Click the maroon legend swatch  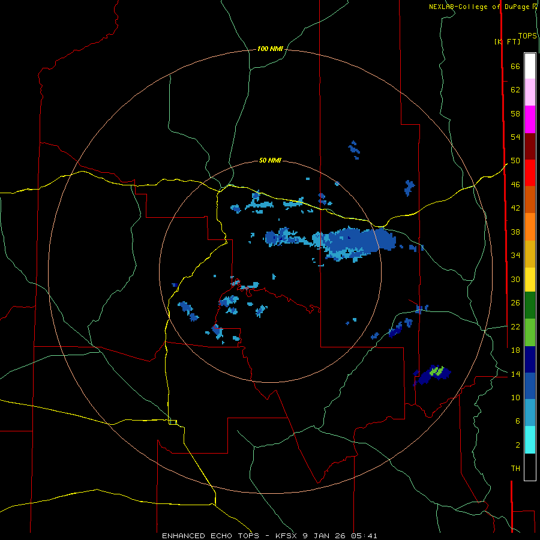530,146
